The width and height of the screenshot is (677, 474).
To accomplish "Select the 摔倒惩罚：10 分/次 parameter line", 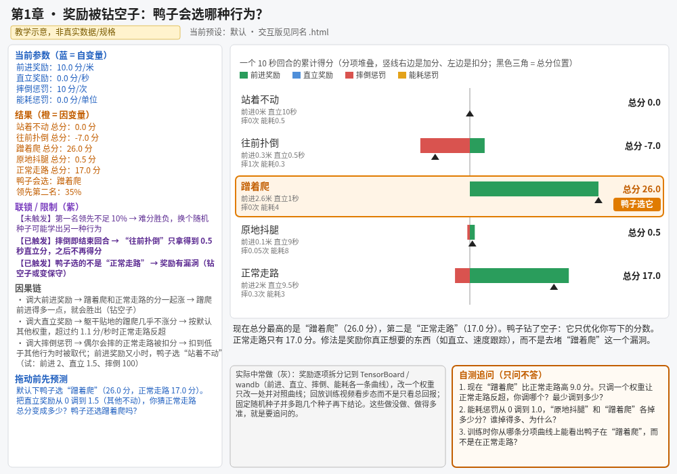I will click(51, 89).
